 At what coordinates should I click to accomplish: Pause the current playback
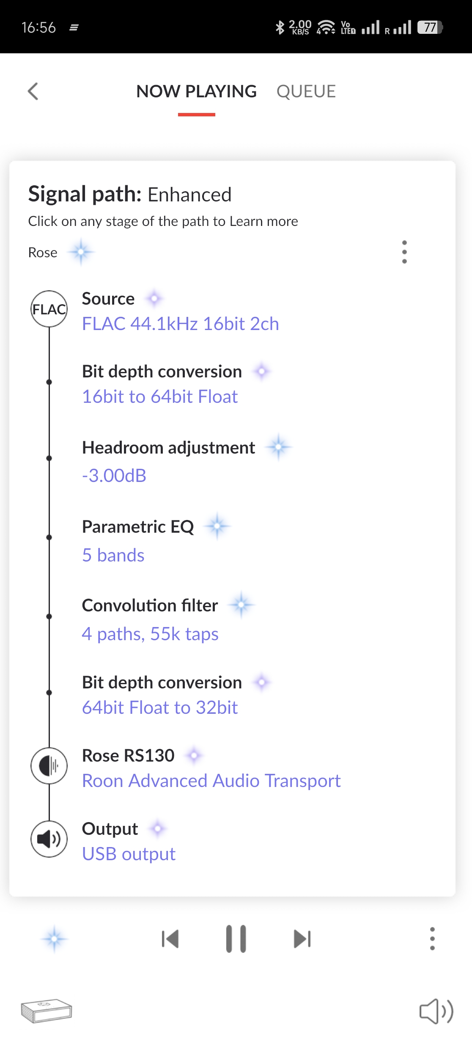point(236,939)
